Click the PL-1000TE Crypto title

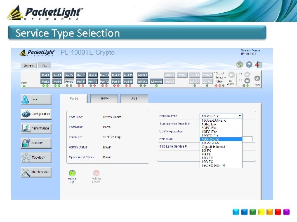pyautogui.click(x=87, y=53)
